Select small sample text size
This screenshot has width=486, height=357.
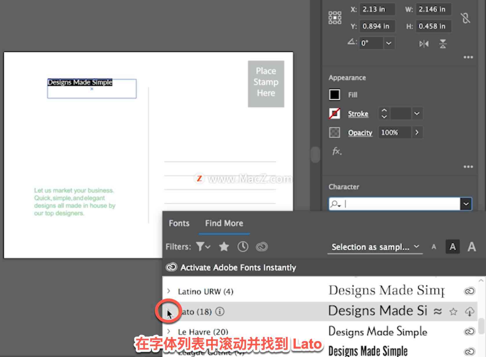[x=434, y=247]
